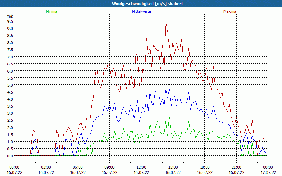Screen dimensions: 282x176
Task: Click the '0,0' y-axis value
Action: pyautogui.click(x=10, y=156)
